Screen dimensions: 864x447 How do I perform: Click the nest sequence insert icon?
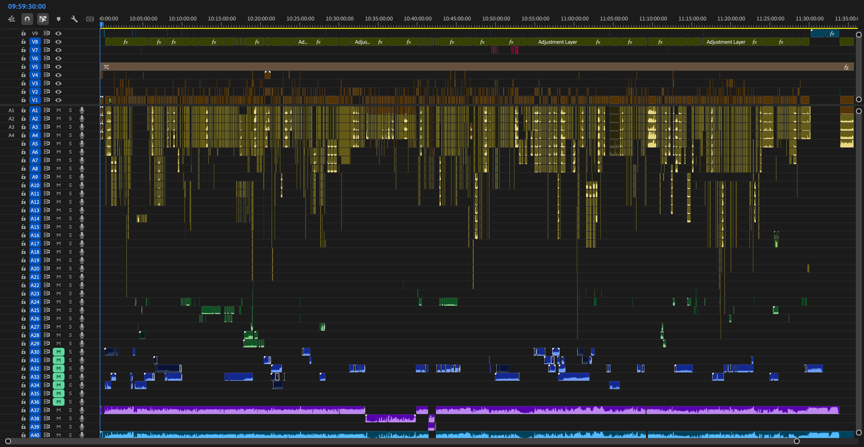[11, 19]
